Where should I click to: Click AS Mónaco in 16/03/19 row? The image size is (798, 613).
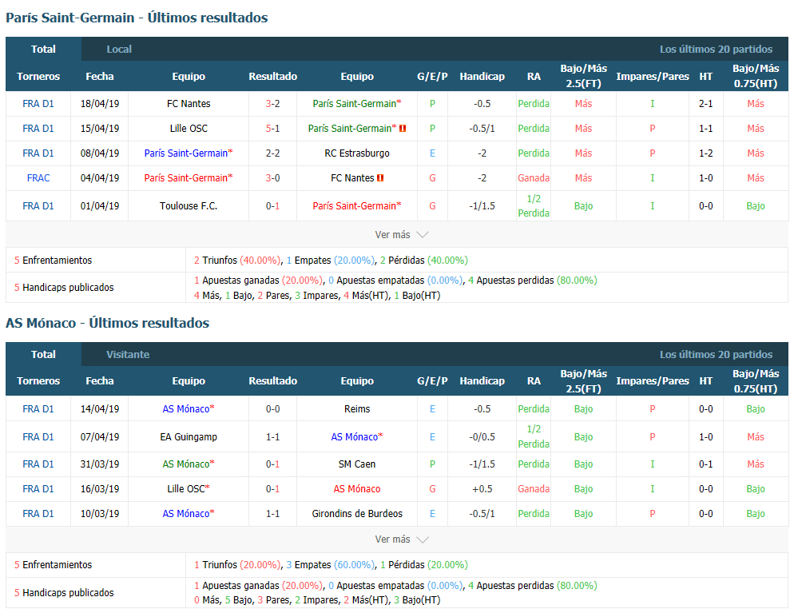point(357,489)
